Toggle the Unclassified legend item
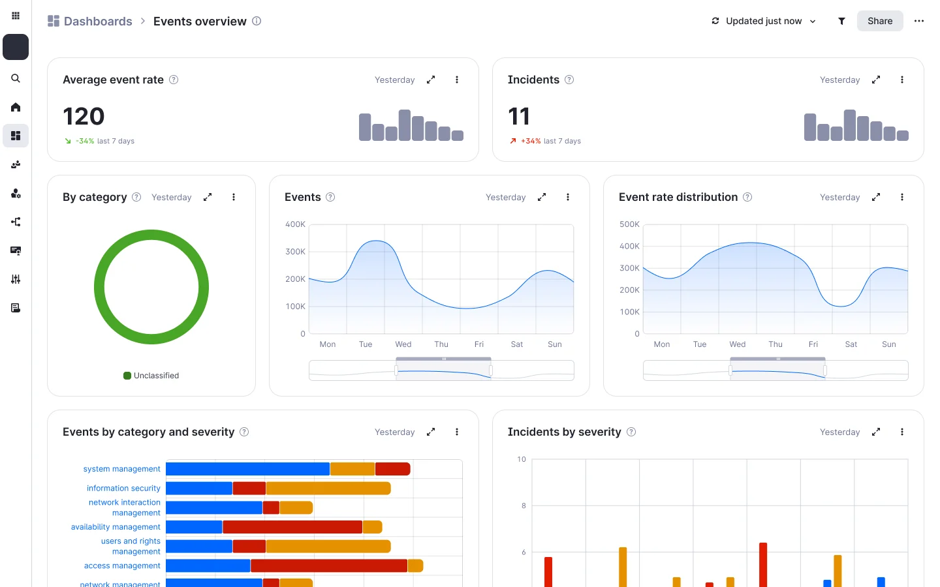The width and height of the screenshot is (940, 587). [x=151, y=376]
